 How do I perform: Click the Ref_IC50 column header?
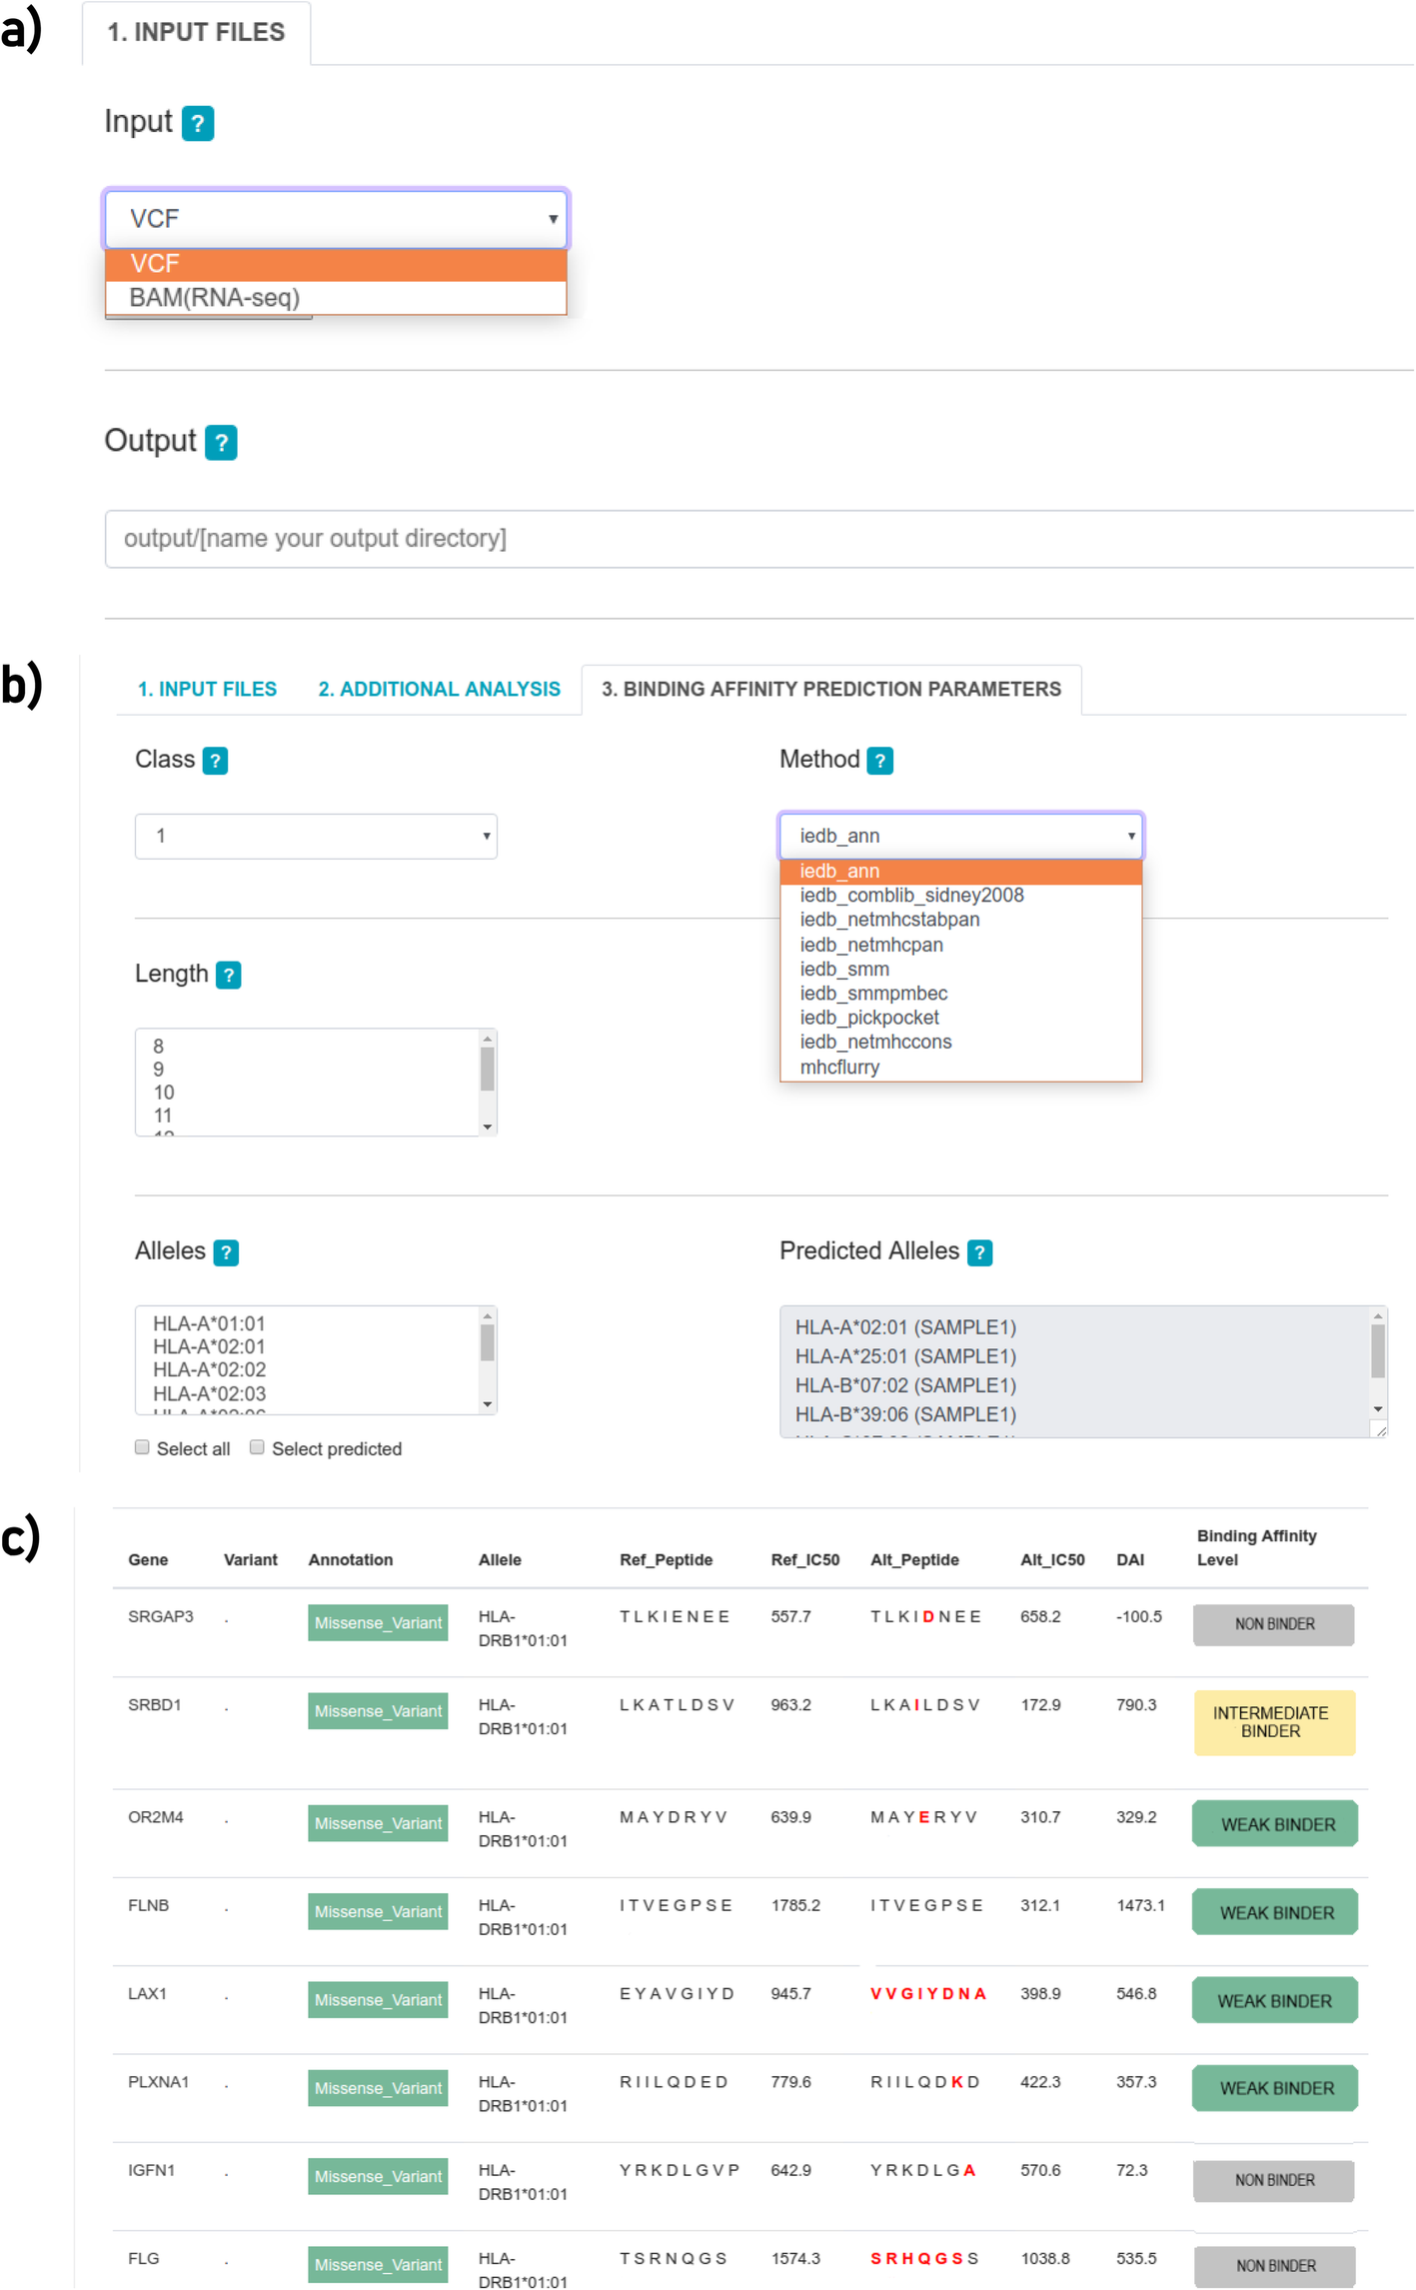click(804, 1560)
